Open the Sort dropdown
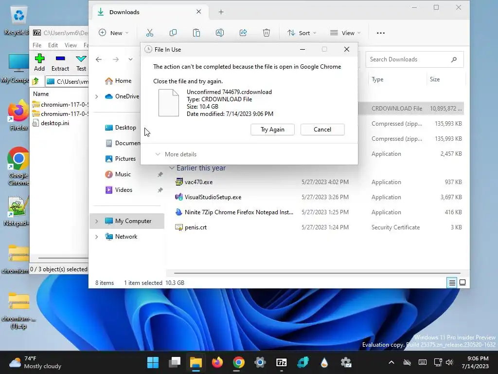This screenshot has width=498, height=374. (302, 33)
